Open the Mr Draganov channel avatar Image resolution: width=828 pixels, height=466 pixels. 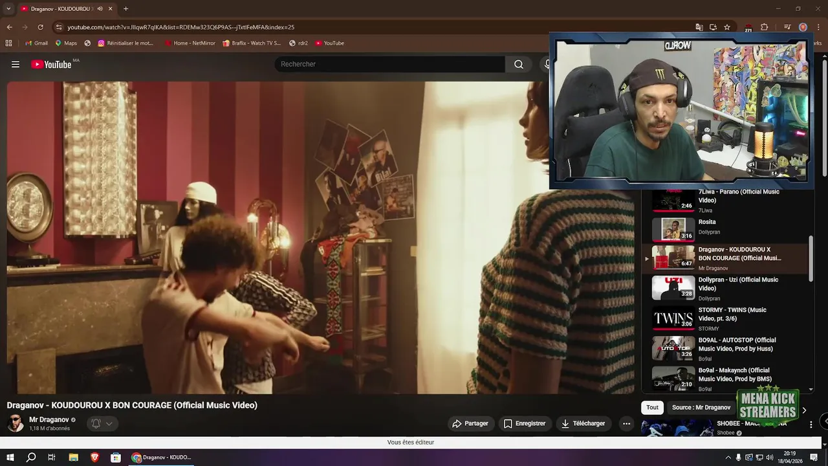click(16, 424)
